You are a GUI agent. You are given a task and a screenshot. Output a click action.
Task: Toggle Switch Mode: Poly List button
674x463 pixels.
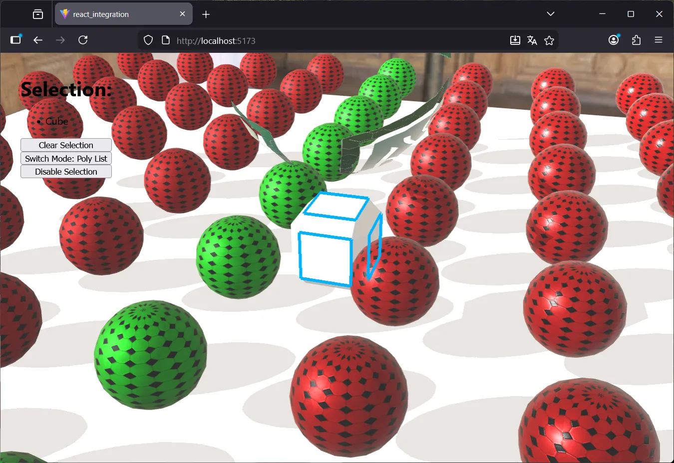66,158
